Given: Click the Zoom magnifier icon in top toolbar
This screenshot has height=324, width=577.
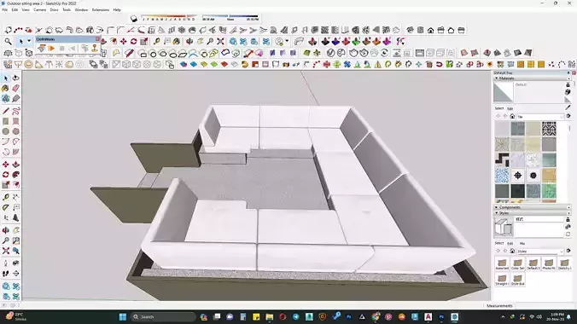Looking at the screenshot, I should (x=8, y=42).
